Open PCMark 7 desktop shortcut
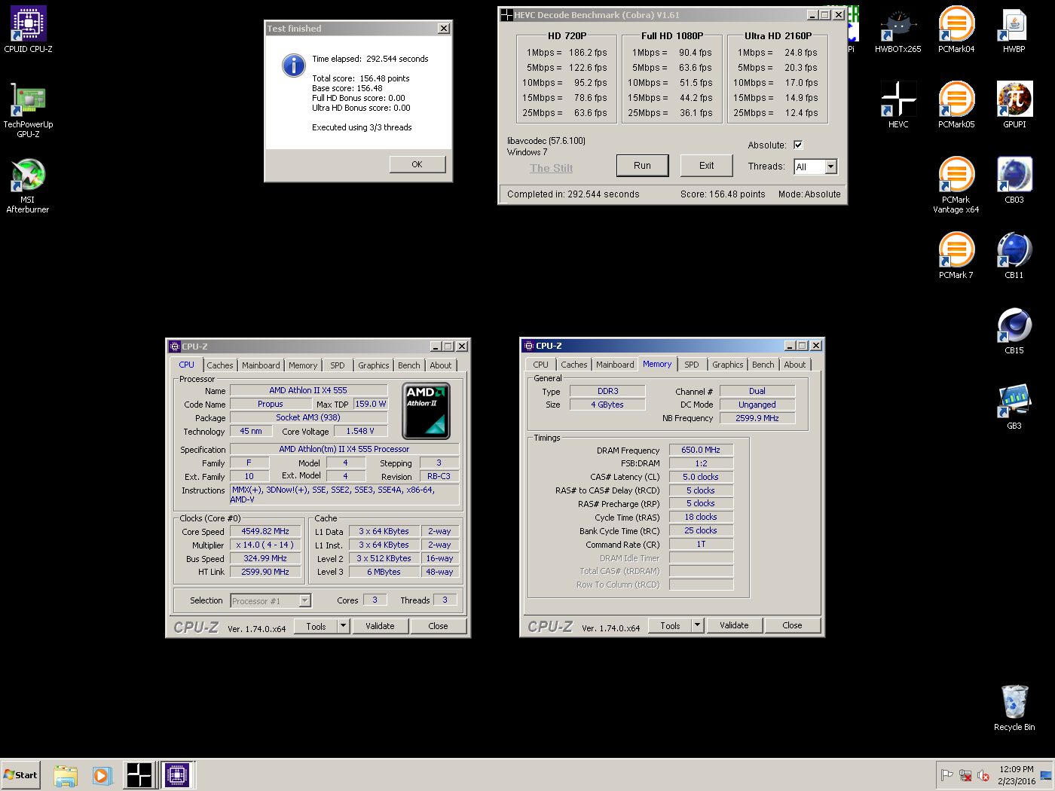The image size is (1055, 791). coord(956,255)
